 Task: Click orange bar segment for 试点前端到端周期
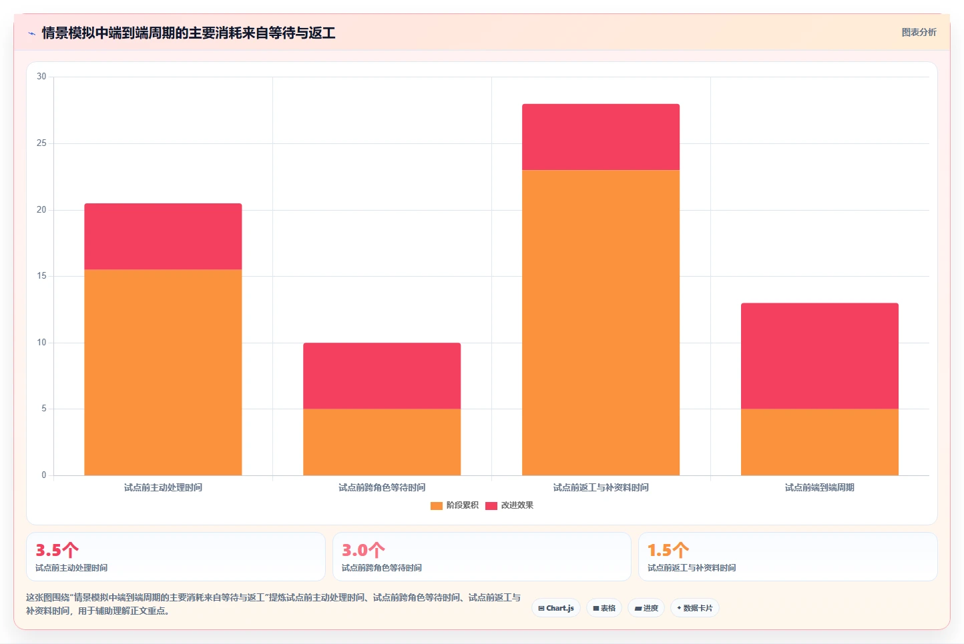click(x=820, y=442)
